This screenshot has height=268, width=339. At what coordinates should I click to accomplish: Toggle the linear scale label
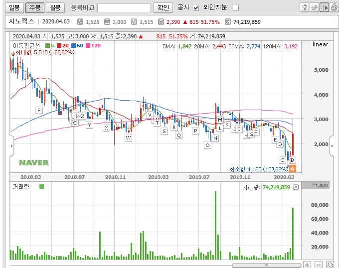pyautogui.click(x=320, y=44)
